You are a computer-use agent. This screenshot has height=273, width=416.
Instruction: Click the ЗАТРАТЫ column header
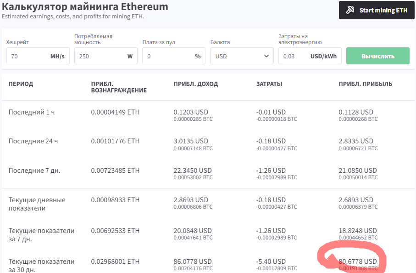[269, 84]
